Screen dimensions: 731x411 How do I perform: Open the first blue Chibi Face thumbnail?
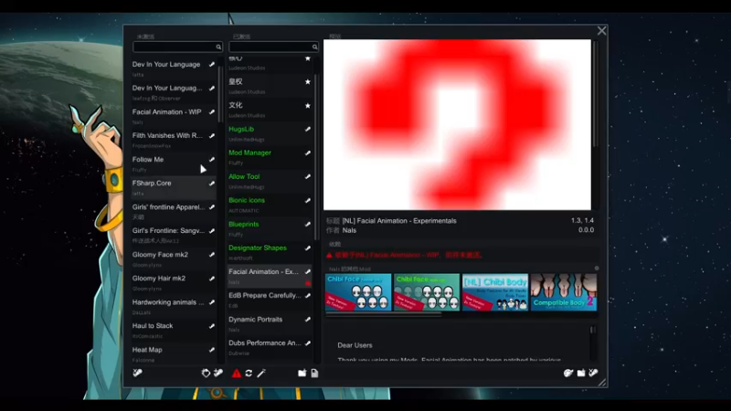coord(358,292)
